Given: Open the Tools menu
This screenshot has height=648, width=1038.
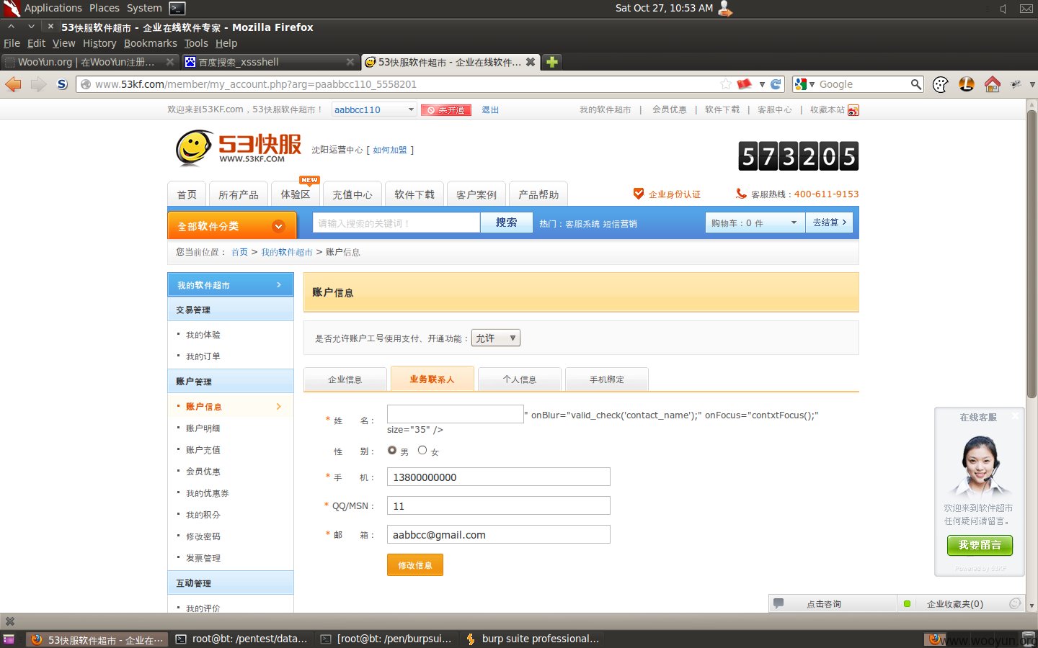Looking at the screenshot, I should click(x=195, y=43).
